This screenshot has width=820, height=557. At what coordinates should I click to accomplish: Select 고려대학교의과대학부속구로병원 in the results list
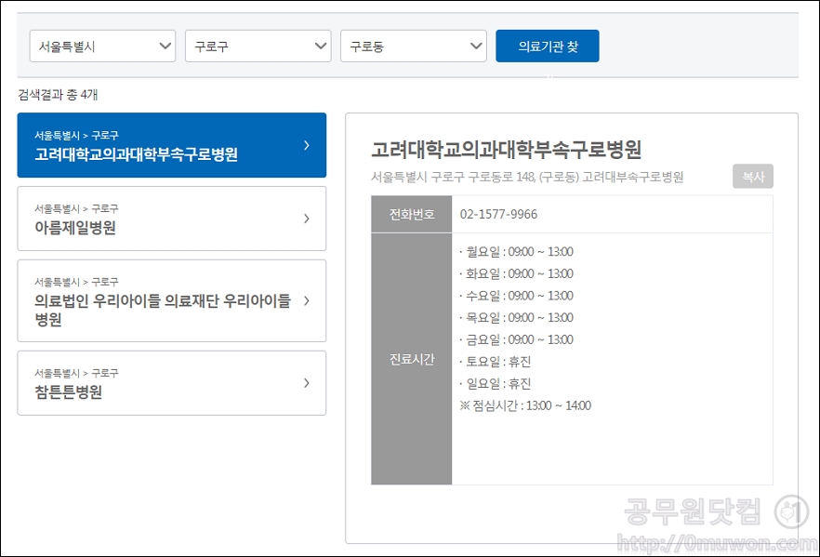tap(171, 145)
